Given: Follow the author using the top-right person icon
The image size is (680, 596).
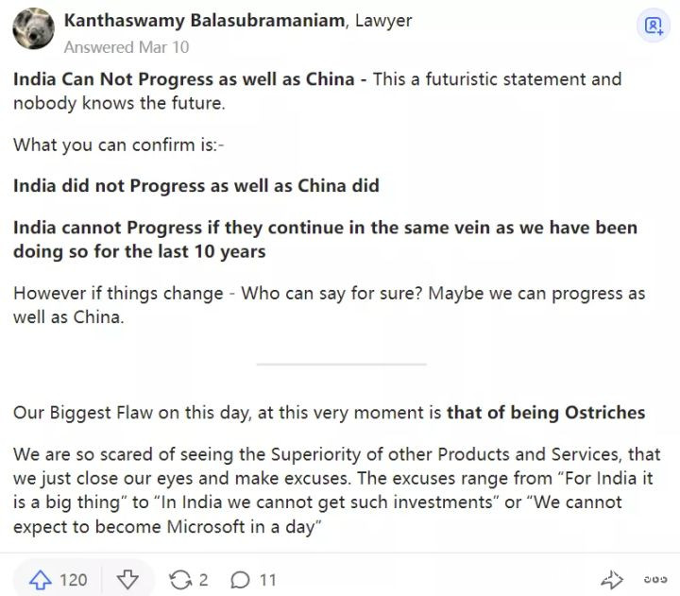Looking at the screenshot, I should pos(654,26).
